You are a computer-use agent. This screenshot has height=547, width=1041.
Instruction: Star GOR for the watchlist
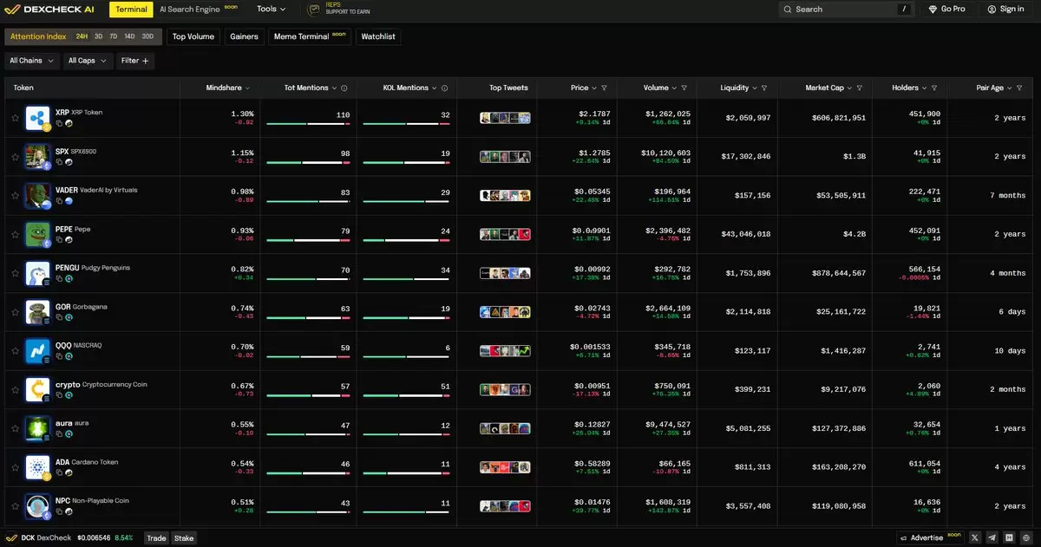tap(15, 312)
